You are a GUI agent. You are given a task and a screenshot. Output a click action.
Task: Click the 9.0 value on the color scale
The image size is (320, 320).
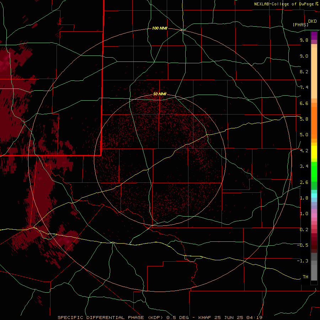(x=304, y=56)
